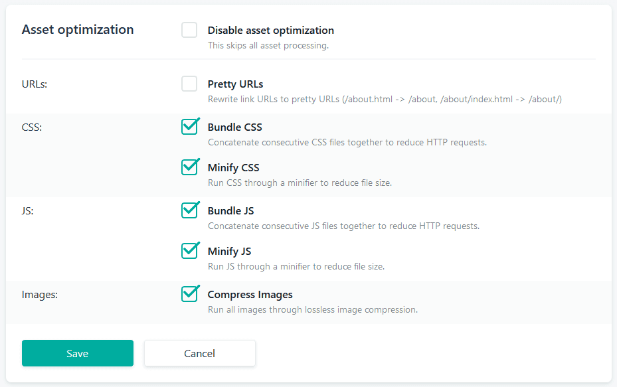Click the "Pretty URLs" label text
Screen dimensions: 617x387
[235, 84]
